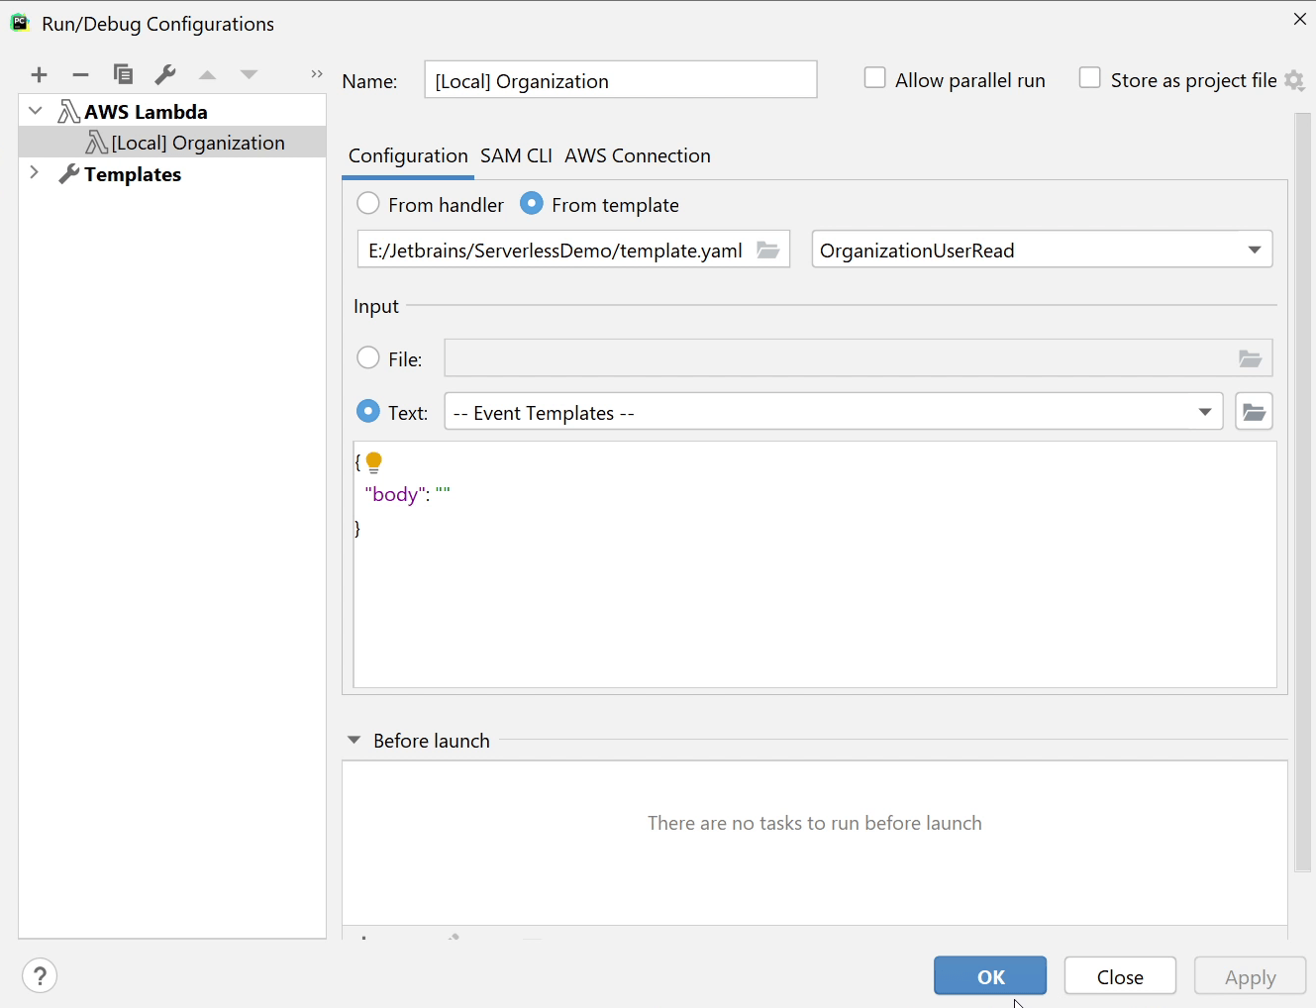This screenshot has height=1008, width=1316.
Task: Click the add new configuration plus icon
Action: (x=39, y=74)
